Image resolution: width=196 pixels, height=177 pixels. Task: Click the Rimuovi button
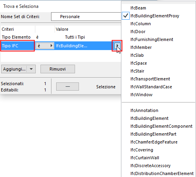58,69
